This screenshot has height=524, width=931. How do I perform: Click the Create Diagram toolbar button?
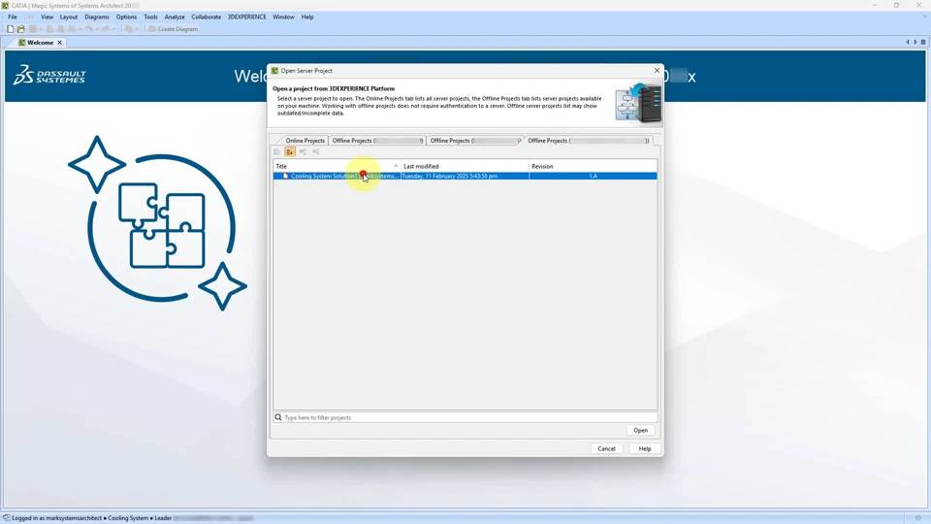point(173,28)
